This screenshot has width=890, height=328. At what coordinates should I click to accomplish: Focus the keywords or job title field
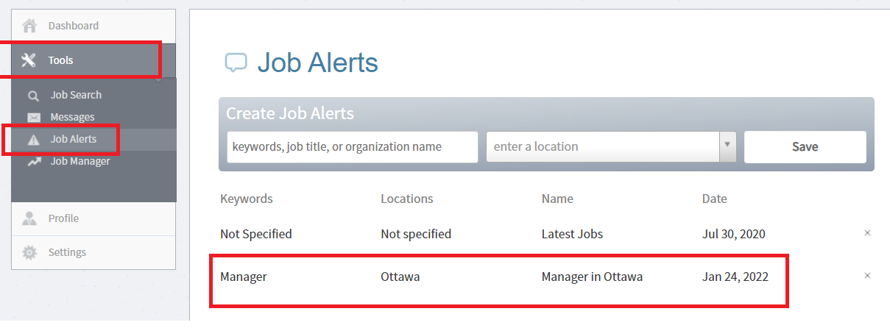point(353,146)
